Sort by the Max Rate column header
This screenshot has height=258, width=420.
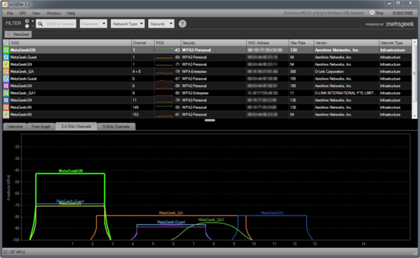point(301,43)
